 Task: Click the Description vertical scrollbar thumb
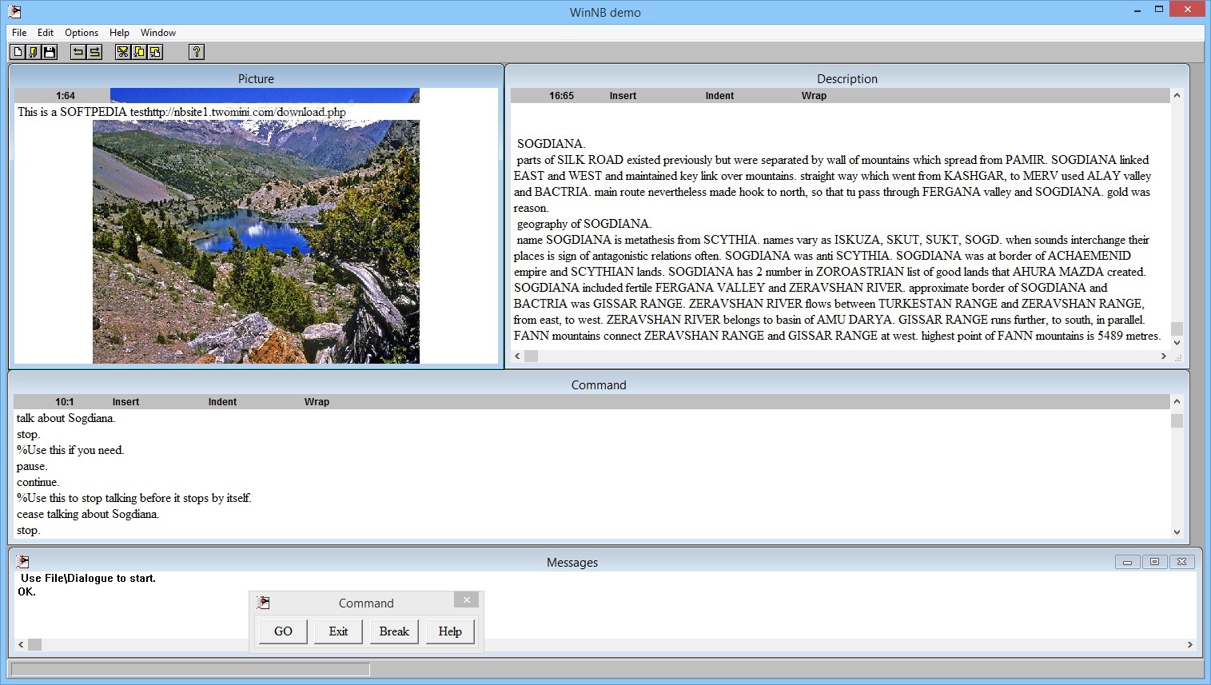[x=1177, y=329]
